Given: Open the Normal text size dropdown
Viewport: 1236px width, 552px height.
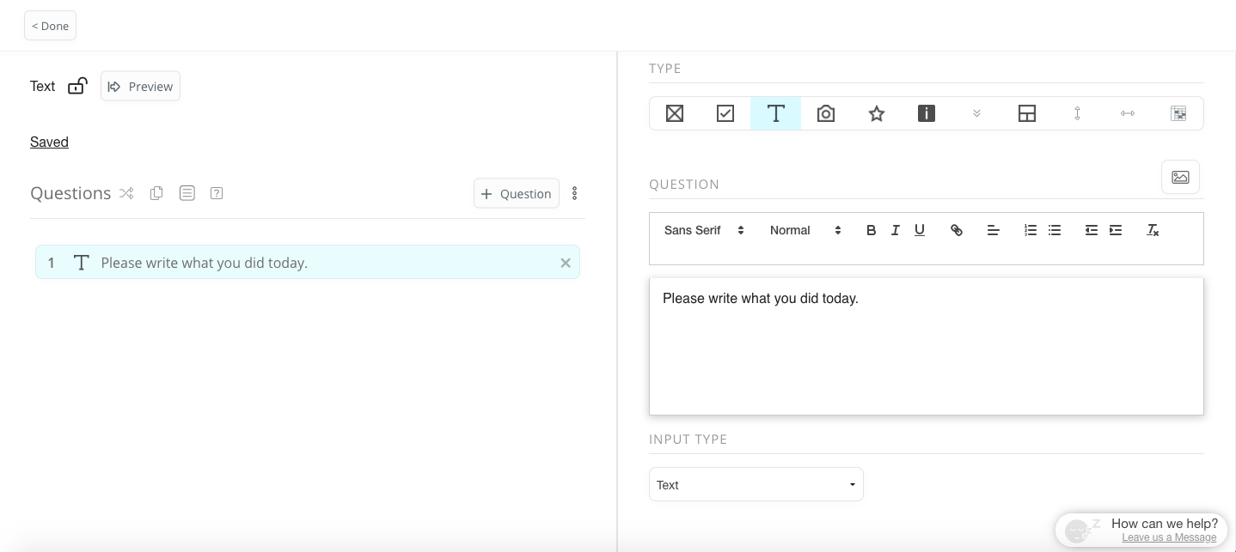Looking at the screenshot, I should (x=805, y=230).
